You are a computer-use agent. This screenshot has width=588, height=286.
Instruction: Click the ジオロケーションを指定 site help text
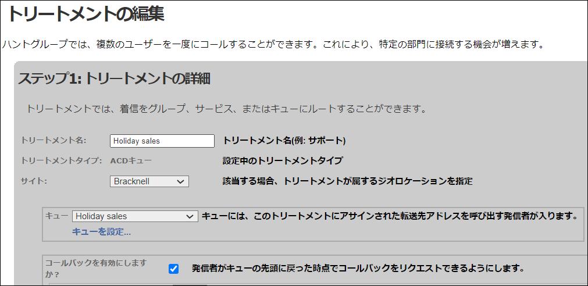tap(347, 181)
